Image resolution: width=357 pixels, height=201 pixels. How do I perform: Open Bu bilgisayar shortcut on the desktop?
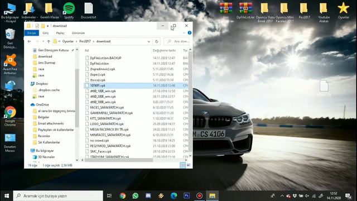pyautogui.click(x=10, y=12)
